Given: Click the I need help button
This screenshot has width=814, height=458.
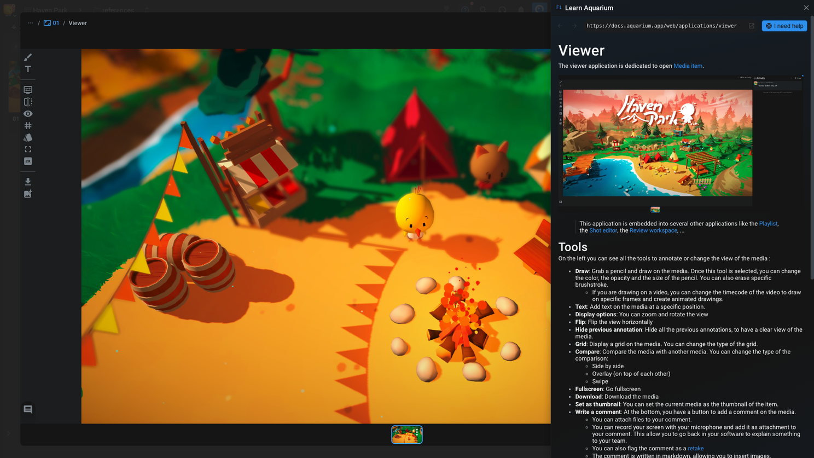Looking at the screenshot, I should point(784,26).
